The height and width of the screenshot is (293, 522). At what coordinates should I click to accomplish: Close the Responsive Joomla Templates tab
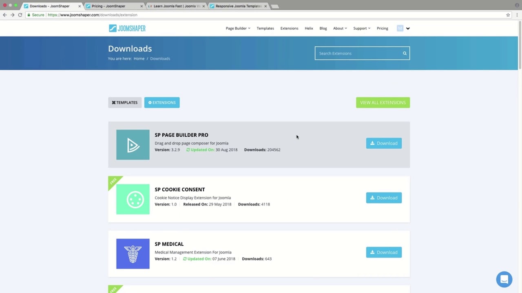[x=265, y=6]
